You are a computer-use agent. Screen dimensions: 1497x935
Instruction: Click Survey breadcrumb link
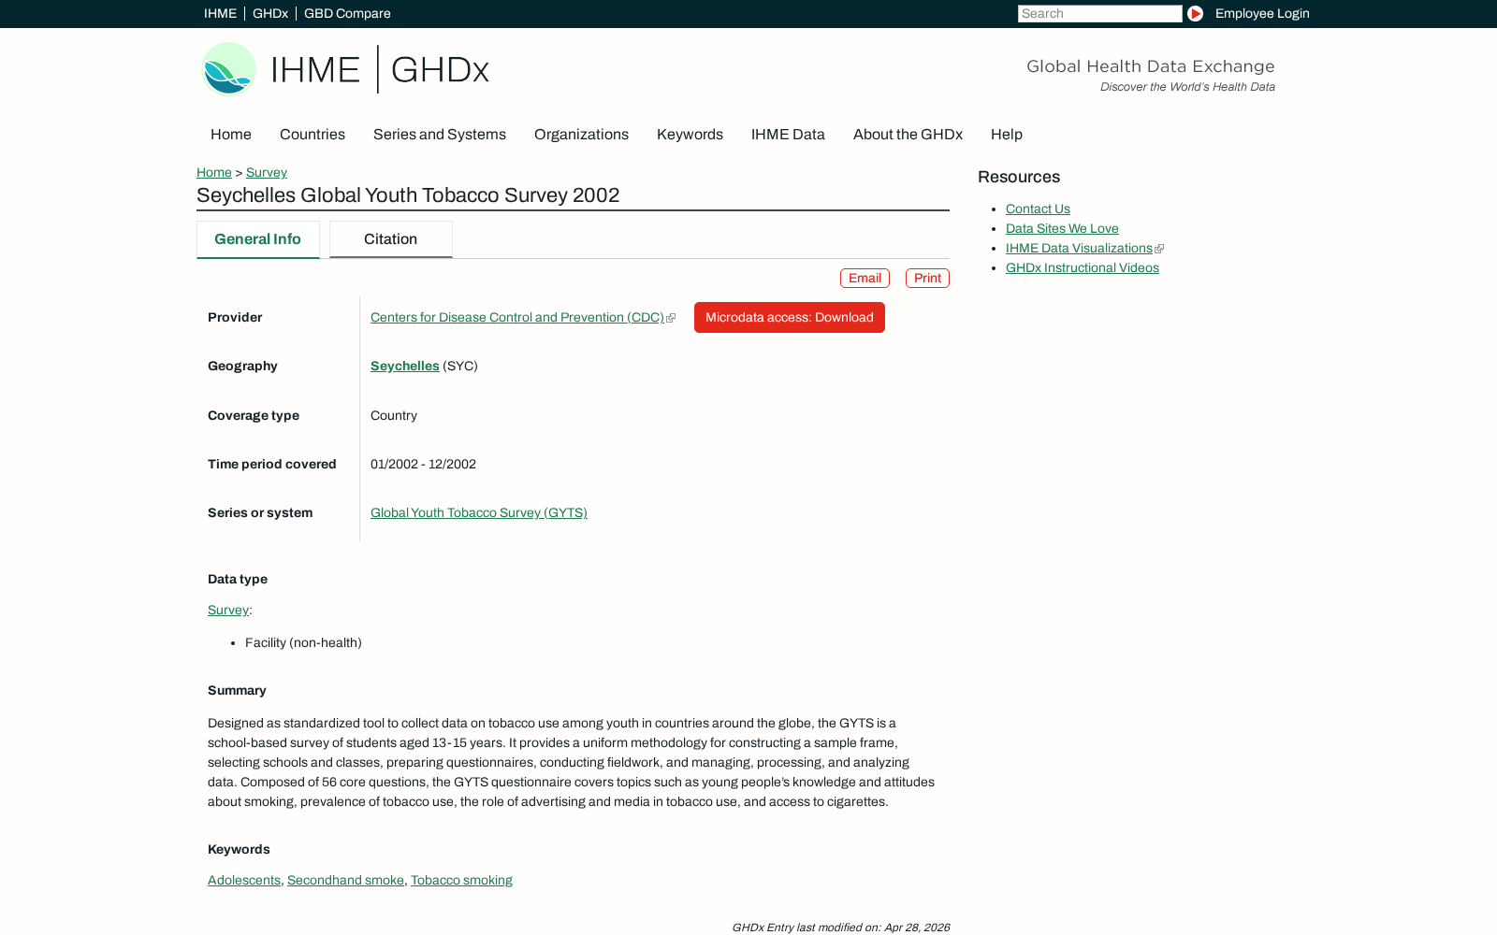coord(267,172)
